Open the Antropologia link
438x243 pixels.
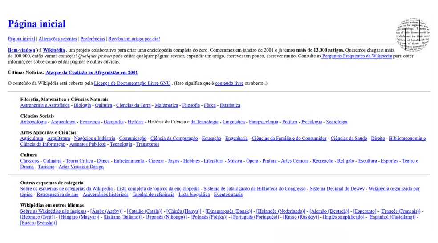click(x=33, y=122)
